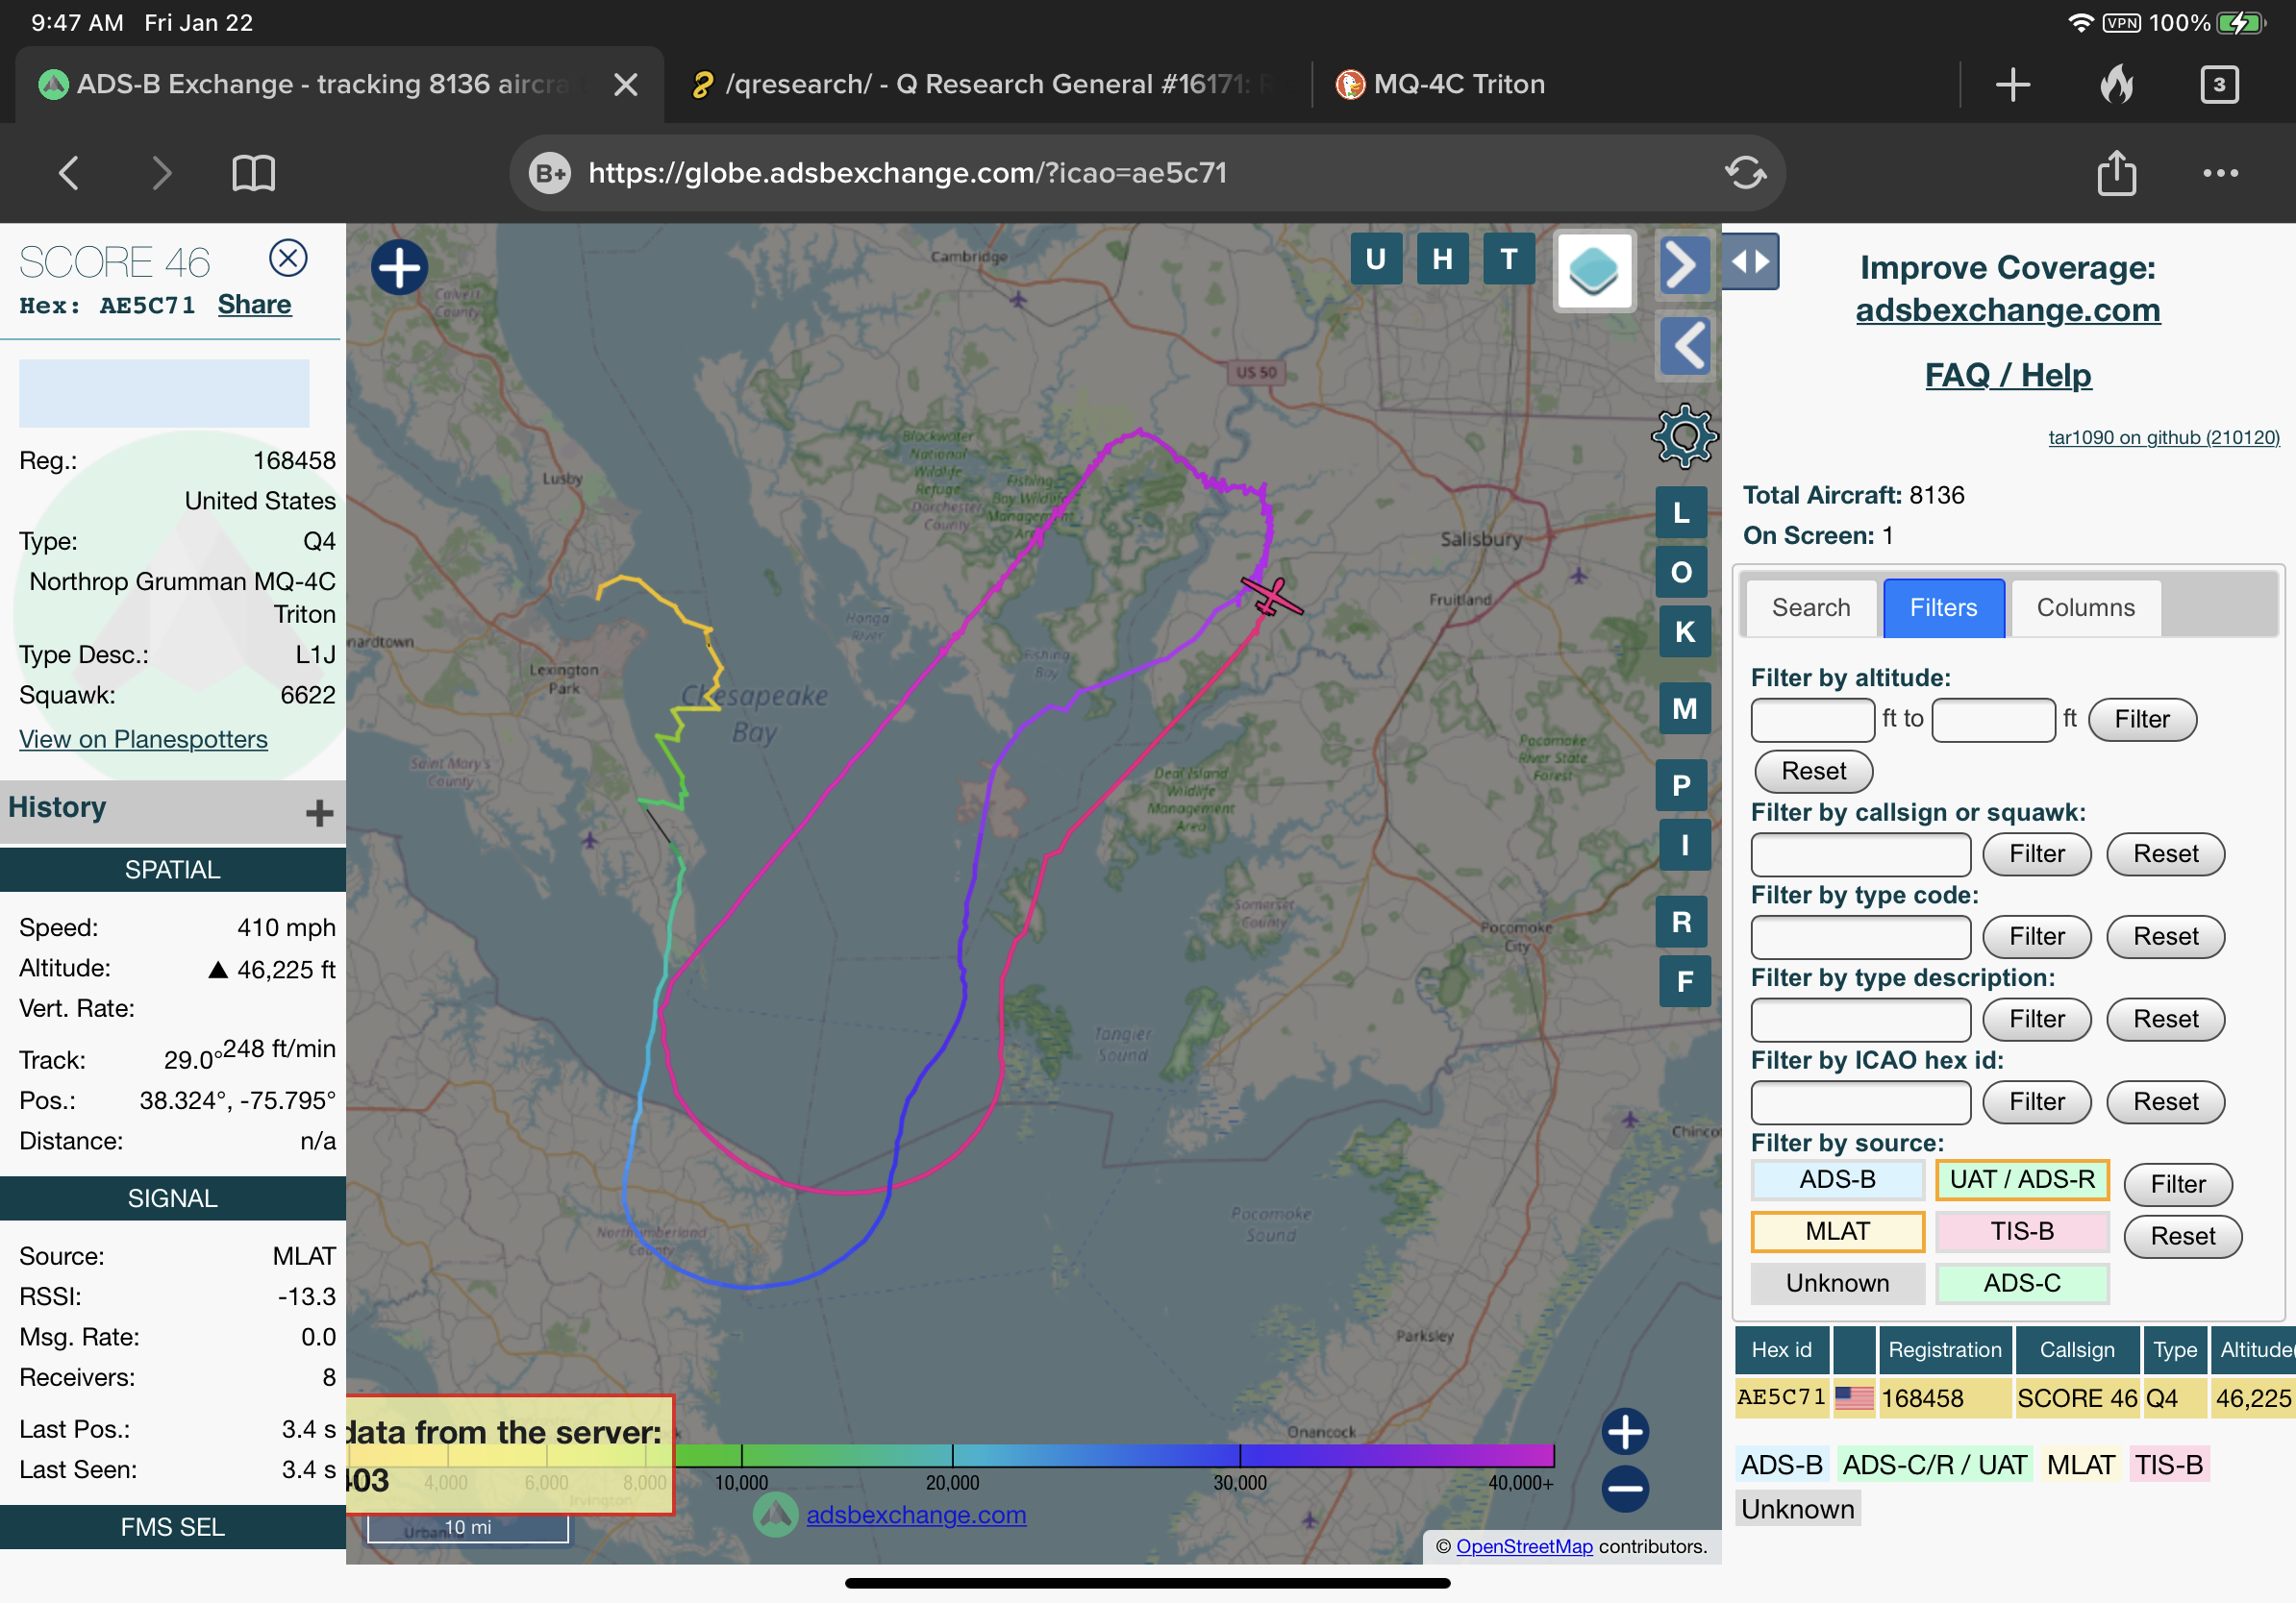Click the callsign or squawk input
Image resolution: width=2296 pixels, height=1603 pixels.
(1861, 854)
